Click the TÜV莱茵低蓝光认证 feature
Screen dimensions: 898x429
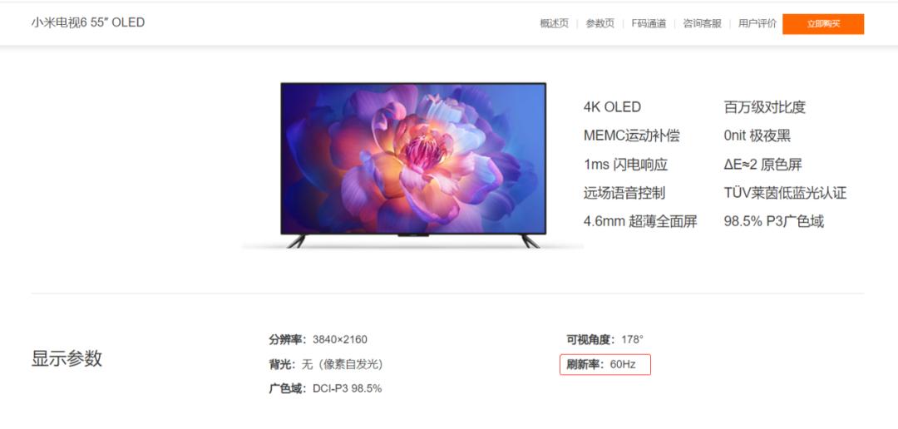(x=785, y=193)
